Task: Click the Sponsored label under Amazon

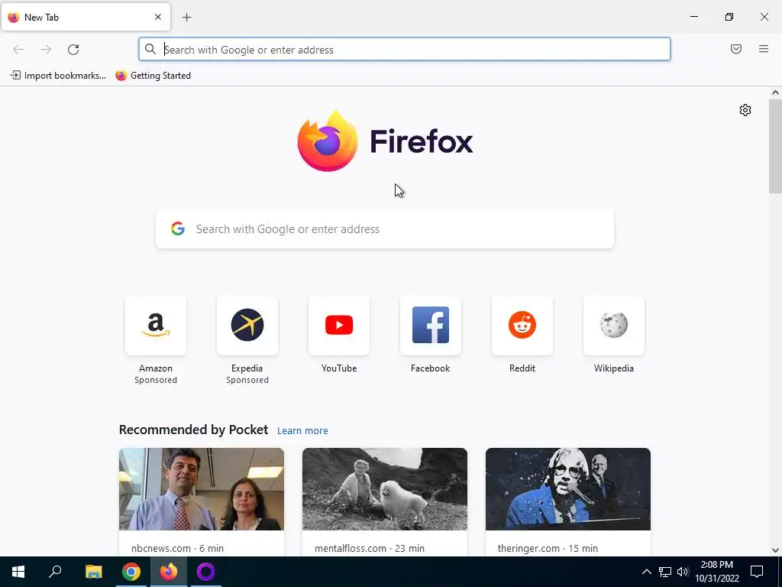Action: pos(156,380)
